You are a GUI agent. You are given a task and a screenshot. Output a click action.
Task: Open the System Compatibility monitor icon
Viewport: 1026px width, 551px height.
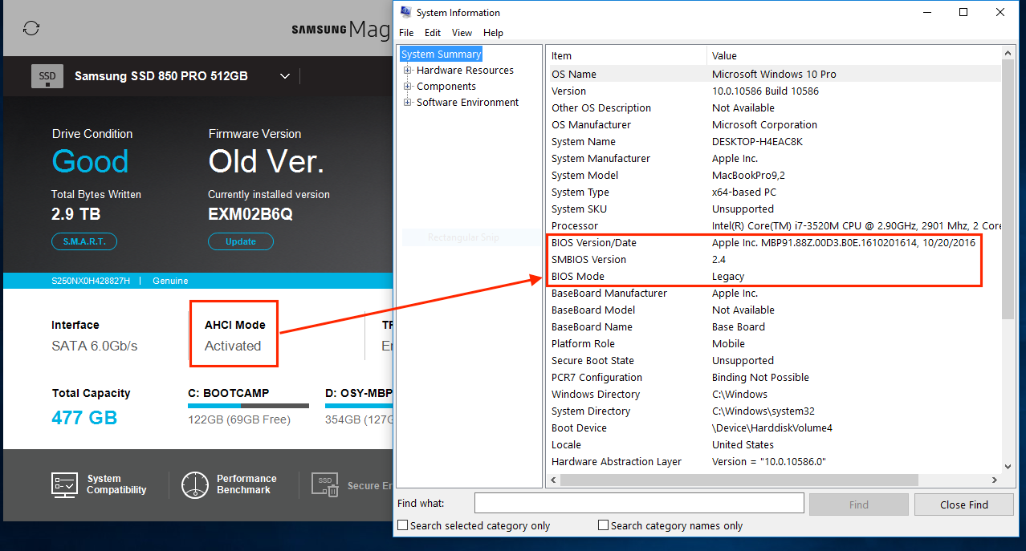(64, 484)
